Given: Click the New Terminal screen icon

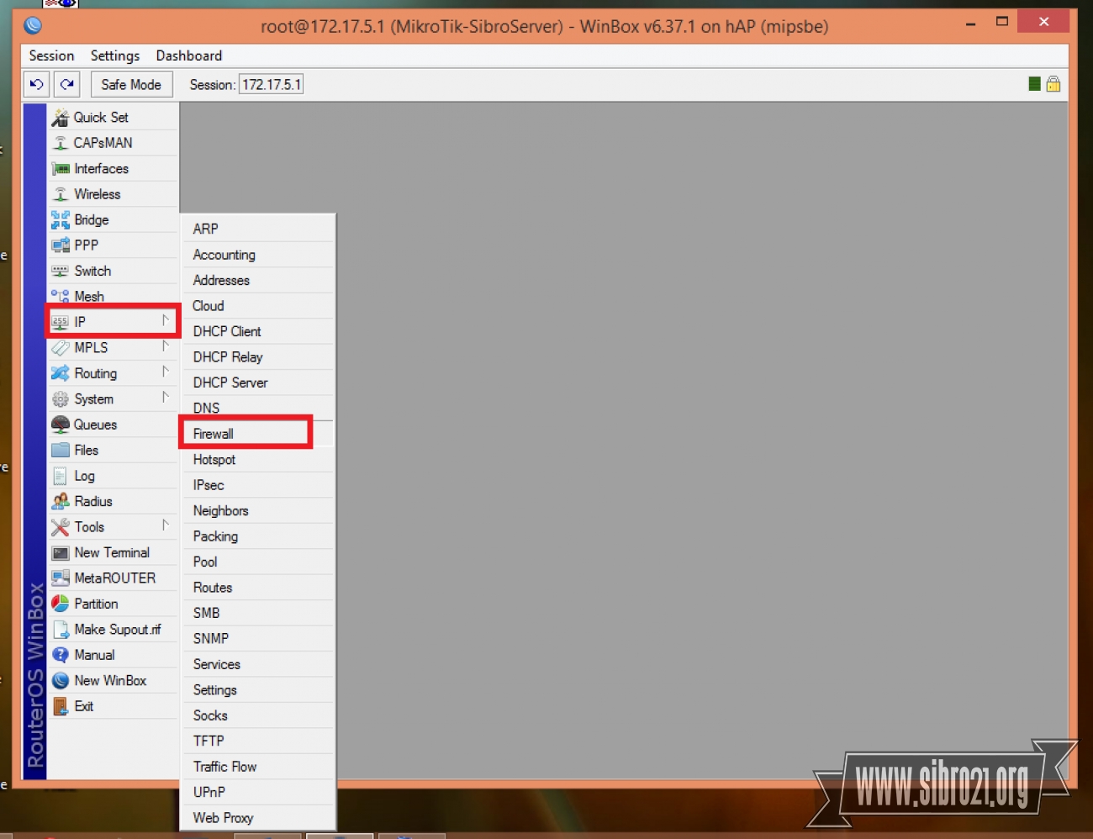Looking at the screenshot, I should pyautogui.click(x=60, y=553).
